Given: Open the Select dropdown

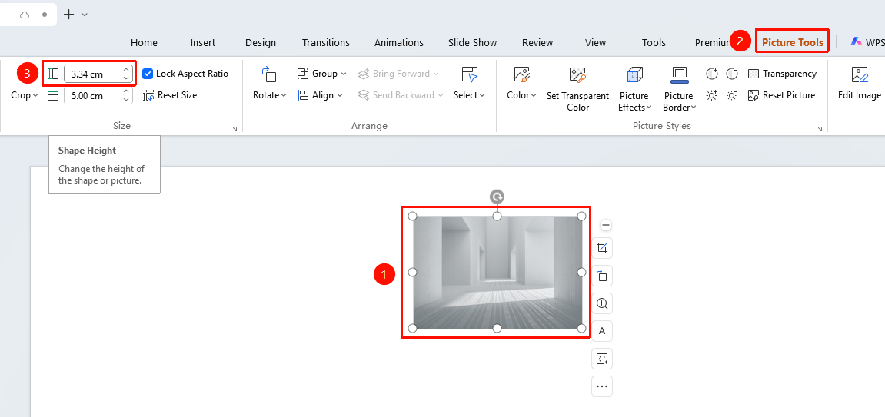Looking at the screenshot, I should (x=469, y=95).
